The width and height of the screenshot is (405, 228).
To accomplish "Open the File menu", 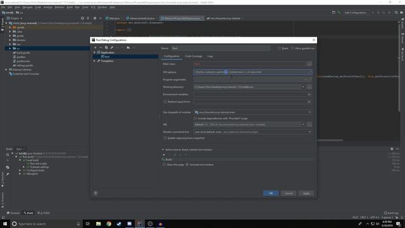I will [x=3, y=7].
